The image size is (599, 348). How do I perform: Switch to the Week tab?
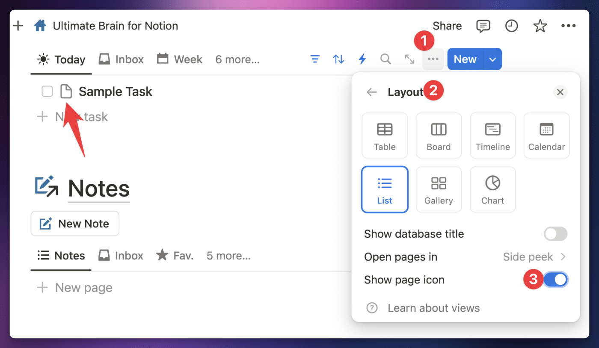pos(180,59)
